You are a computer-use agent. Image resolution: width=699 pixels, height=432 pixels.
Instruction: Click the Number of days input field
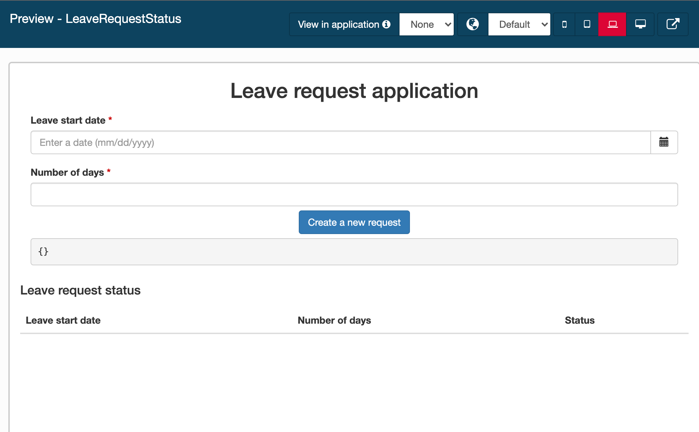click(x=354, y=194)
